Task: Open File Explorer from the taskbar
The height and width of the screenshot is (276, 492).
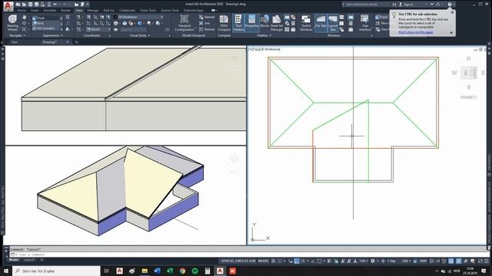Action: [145, 271]
